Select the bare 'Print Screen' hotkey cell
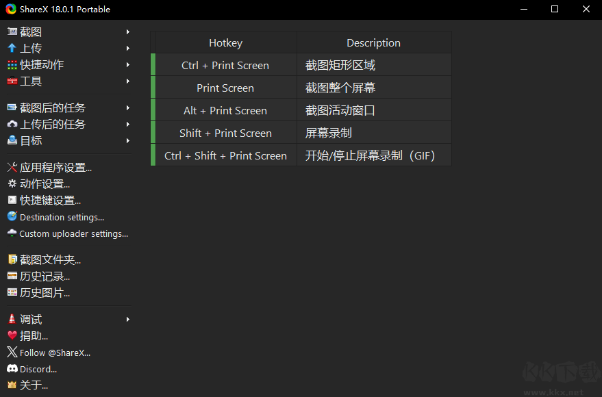Image resolution: width=602 pixels, height=397 pixels. (x=226, y=88)
